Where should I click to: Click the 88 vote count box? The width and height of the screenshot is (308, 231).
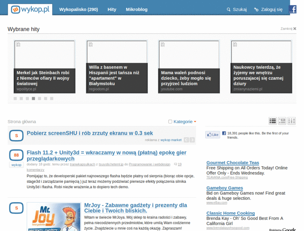16,155
